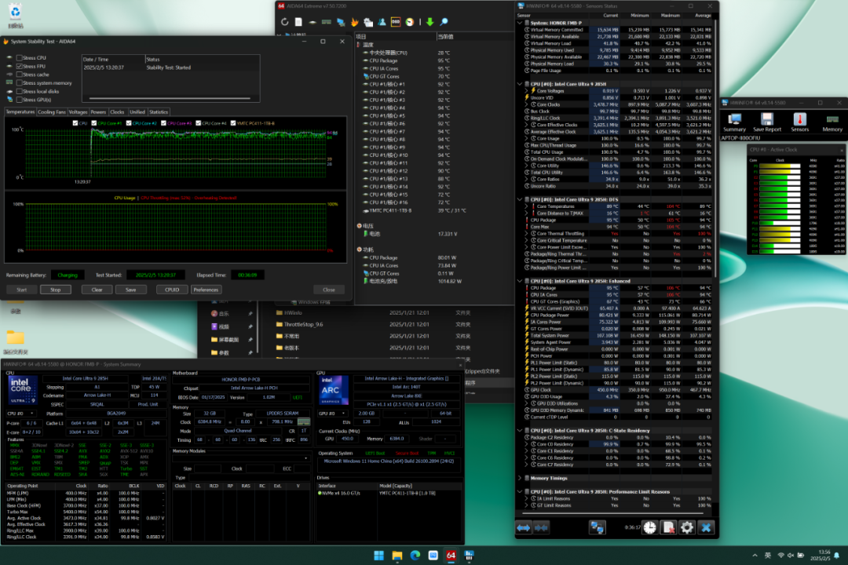Click the clock reset-timer icon in HWiNFO sensors
Viewport: 848px width, 565px height.
pos(650,527)
